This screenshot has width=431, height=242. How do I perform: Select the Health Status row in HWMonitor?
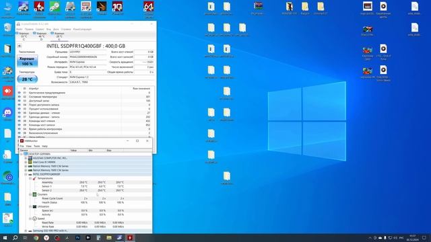[x=86, y=202]
